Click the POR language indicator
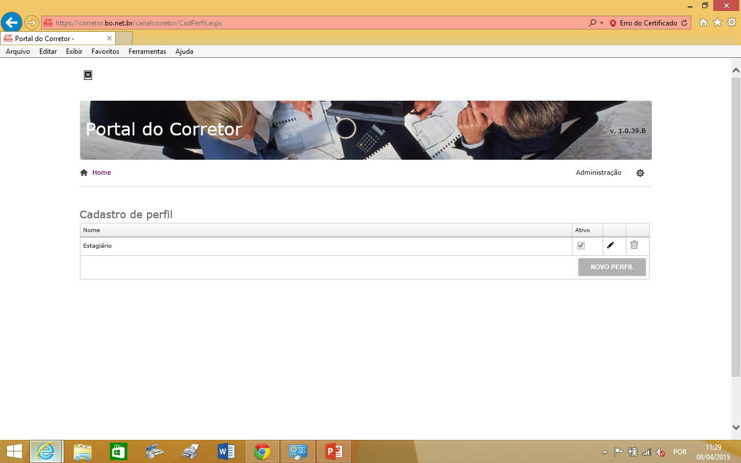The height and width of the screenshot is (463, 741). coord(680,452)
